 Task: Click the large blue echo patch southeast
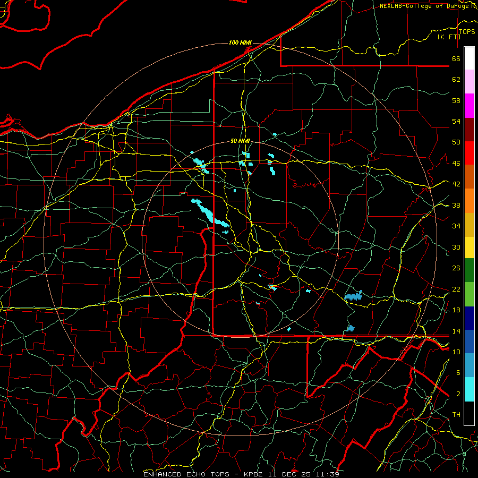pyautogui.click(x=354, y=296)
